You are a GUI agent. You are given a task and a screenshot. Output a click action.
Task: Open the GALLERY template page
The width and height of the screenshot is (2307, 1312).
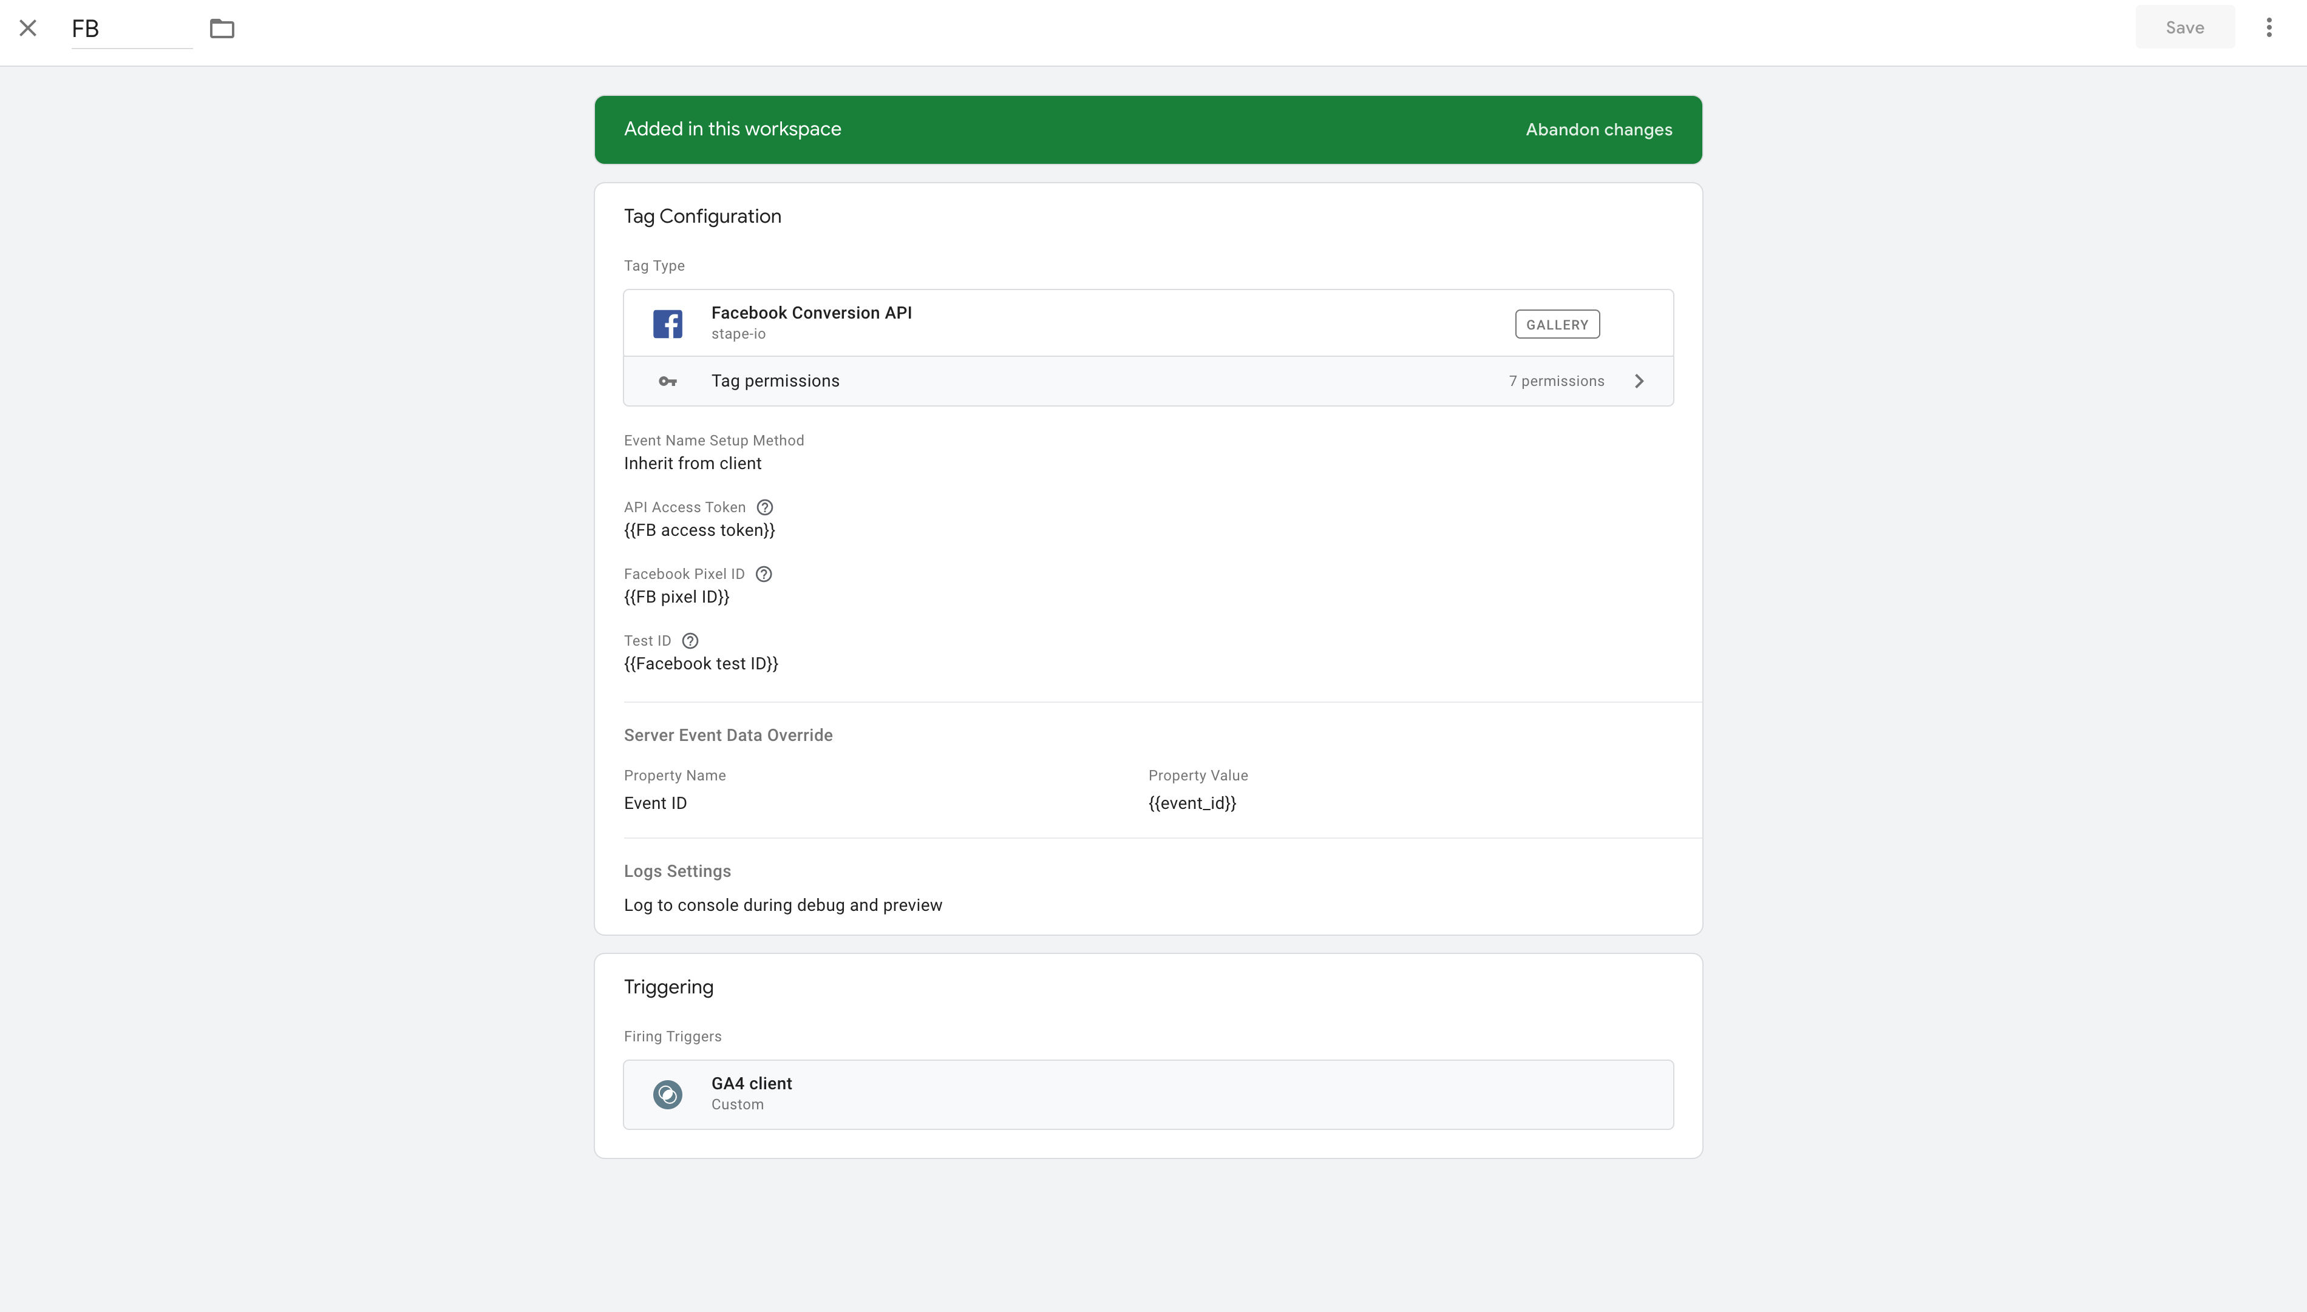1556,323
